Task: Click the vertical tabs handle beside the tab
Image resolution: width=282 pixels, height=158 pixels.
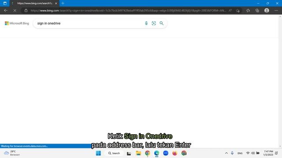Action: pyautogui.click(x=12, y=3)
